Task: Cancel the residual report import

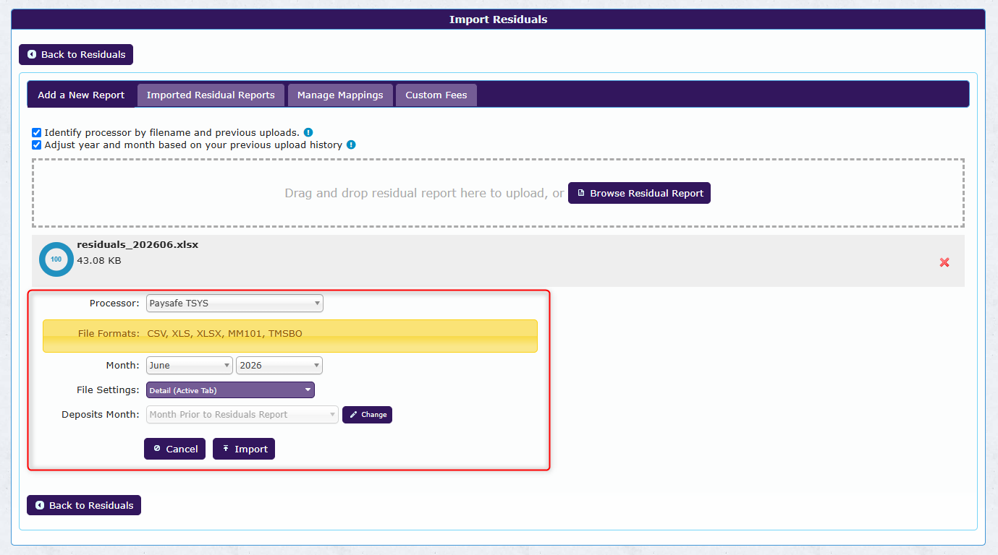Action: 174,449
